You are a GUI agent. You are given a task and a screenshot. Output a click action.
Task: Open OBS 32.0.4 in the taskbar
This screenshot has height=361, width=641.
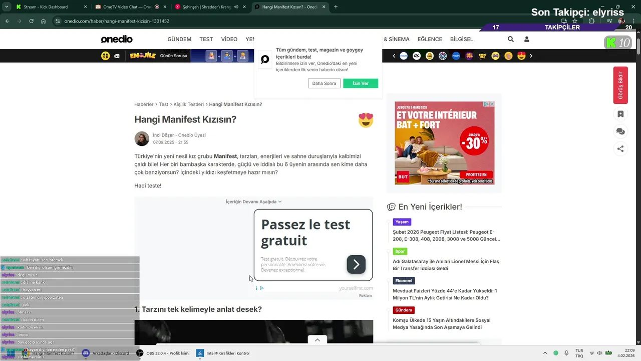point(163,353)
